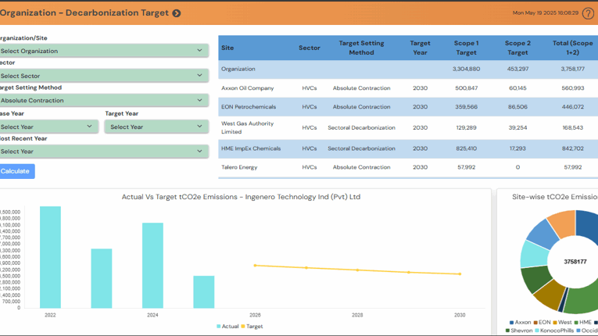Open the help question mark icon
Viewport: 598px width, 336px height.
click(588, 13)
